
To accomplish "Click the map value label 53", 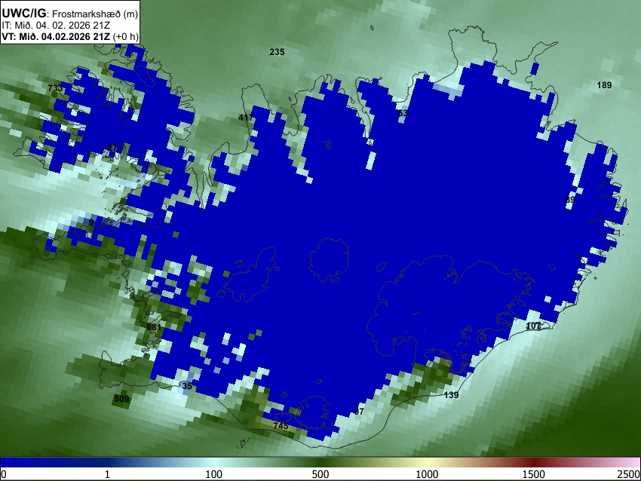I will click(403, 113).
